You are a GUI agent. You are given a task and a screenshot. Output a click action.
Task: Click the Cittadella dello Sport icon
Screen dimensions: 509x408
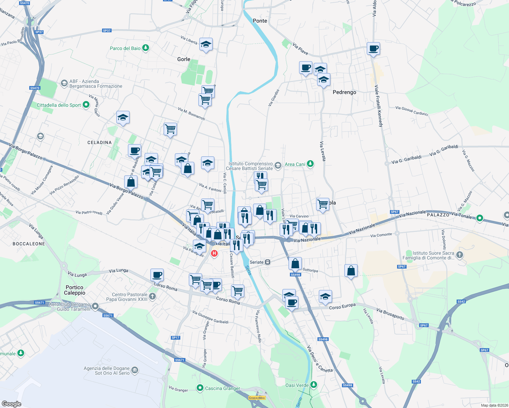tap(86, 105)
